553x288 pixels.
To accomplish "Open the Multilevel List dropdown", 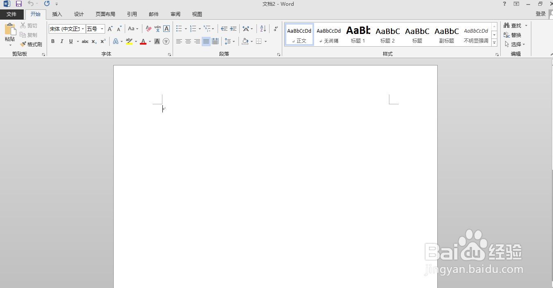I will [209, 29].
